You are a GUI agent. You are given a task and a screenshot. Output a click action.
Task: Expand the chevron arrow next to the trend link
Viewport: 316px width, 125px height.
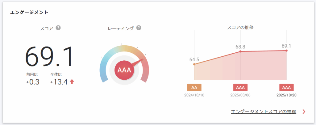(304, 112)
